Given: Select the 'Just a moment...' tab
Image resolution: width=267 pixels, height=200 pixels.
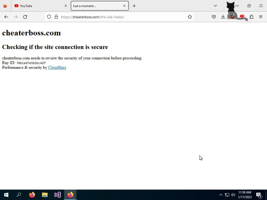Looking at the screenshot, I should point(100,6).
